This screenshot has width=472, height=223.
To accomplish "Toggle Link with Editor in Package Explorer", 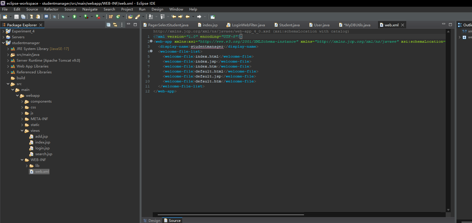I will (115, 25).
